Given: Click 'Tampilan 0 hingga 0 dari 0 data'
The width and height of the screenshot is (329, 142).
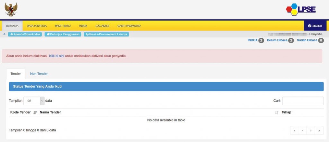Looking at the screenshot, I should click(x=32, y=130).
